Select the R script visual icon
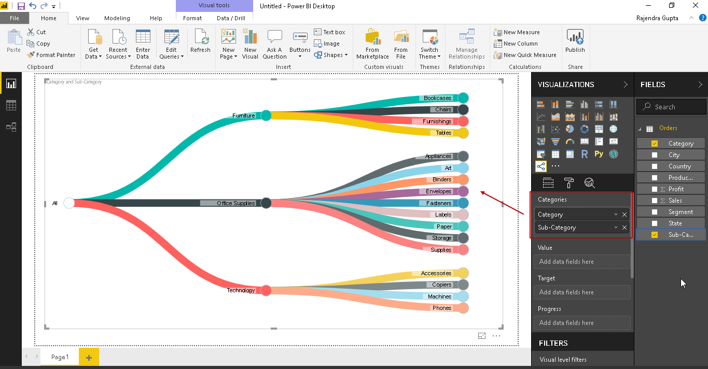 (x=585, y=154)
